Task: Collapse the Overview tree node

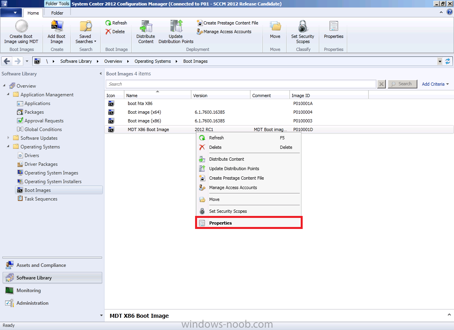Action: (x=4, y=86)
